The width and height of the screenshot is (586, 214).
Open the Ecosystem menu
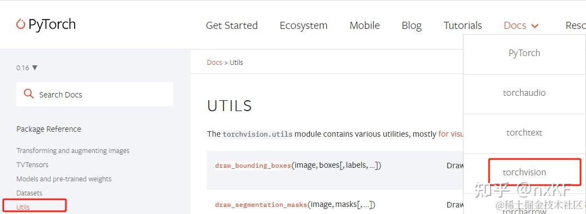coord(303,26)
